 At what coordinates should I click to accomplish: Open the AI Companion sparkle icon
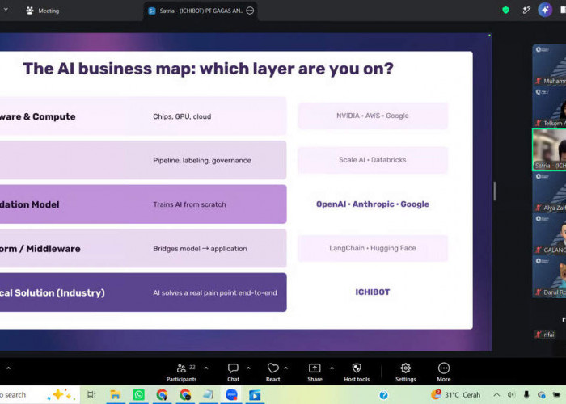(x=545, y=10)
